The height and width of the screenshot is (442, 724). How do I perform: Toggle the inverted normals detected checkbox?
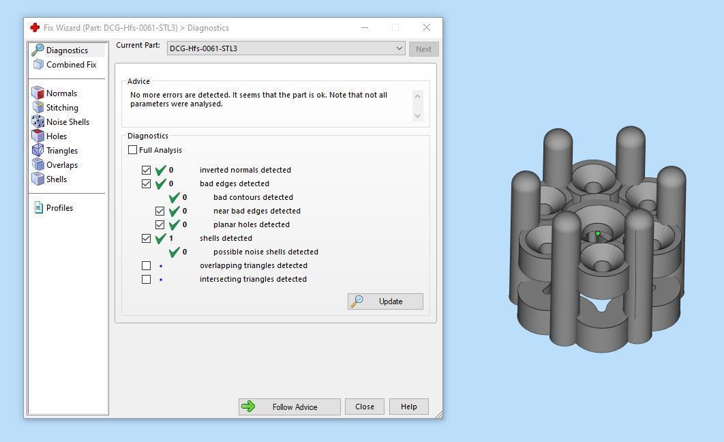(147, 170)
